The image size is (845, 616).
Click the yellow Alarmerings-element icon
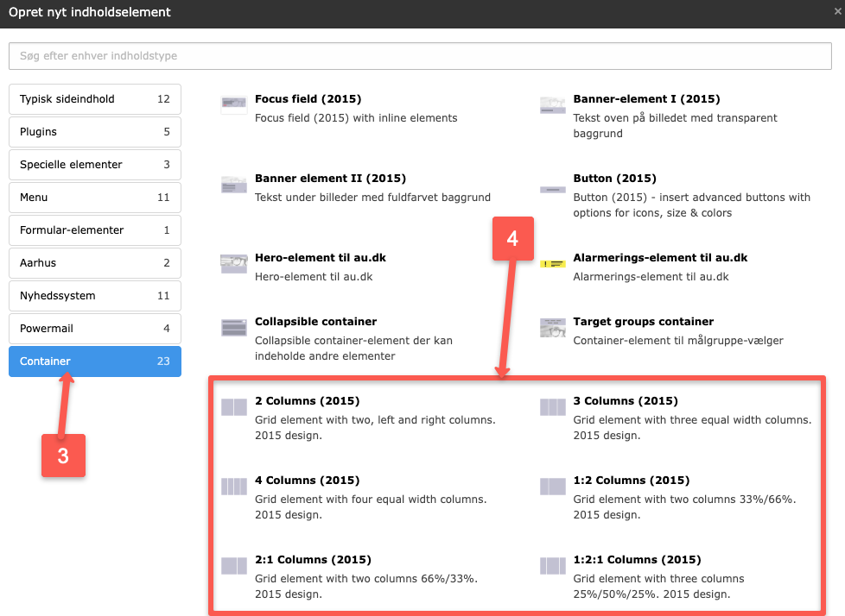coord(553,262)
